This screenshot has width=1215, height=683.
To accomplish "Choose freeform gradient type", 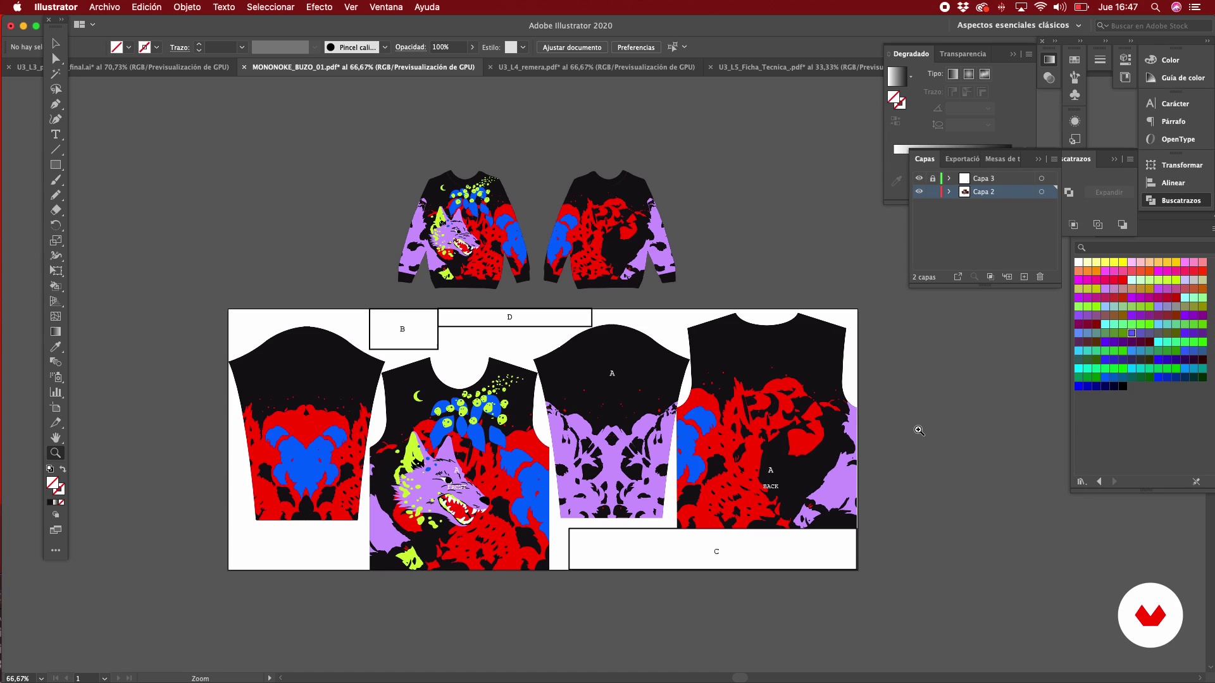I will 985,74.
